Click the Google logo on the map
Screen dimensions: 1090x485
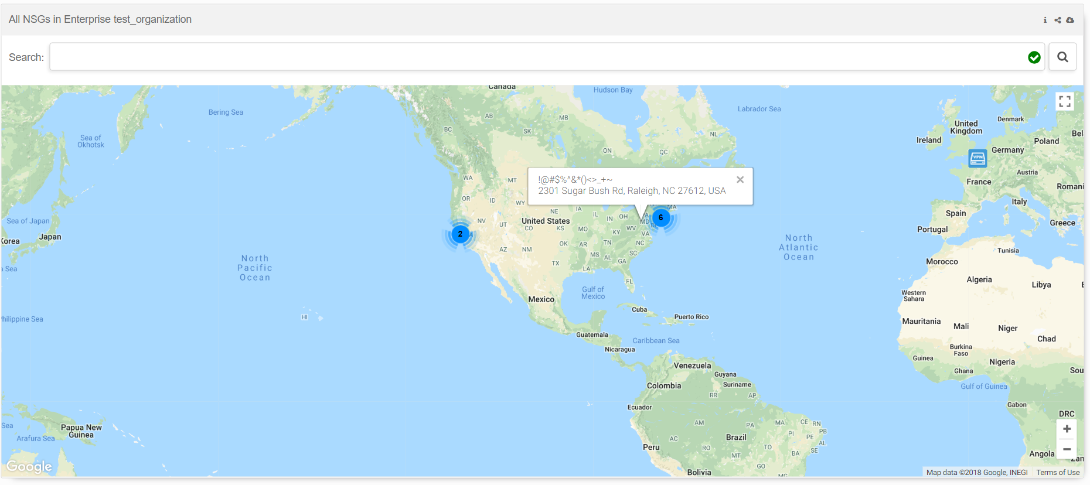click(x=29, y=466)
